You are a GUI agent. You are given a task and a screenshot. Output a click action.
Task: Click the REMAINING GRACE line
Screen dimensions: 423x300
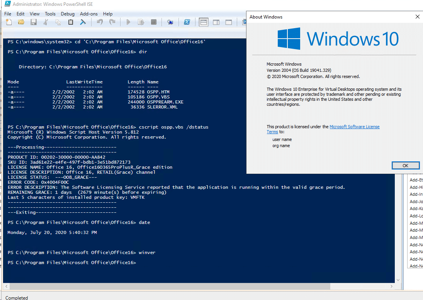point(87,192)
